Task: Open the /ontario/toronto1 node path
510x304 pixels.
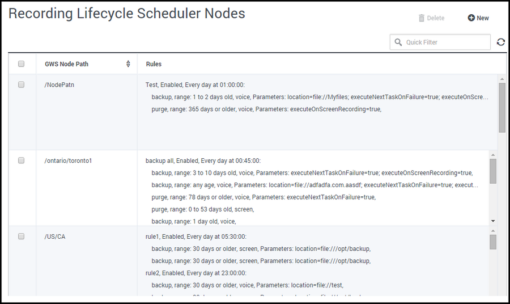Action: [x=68, y=161]
